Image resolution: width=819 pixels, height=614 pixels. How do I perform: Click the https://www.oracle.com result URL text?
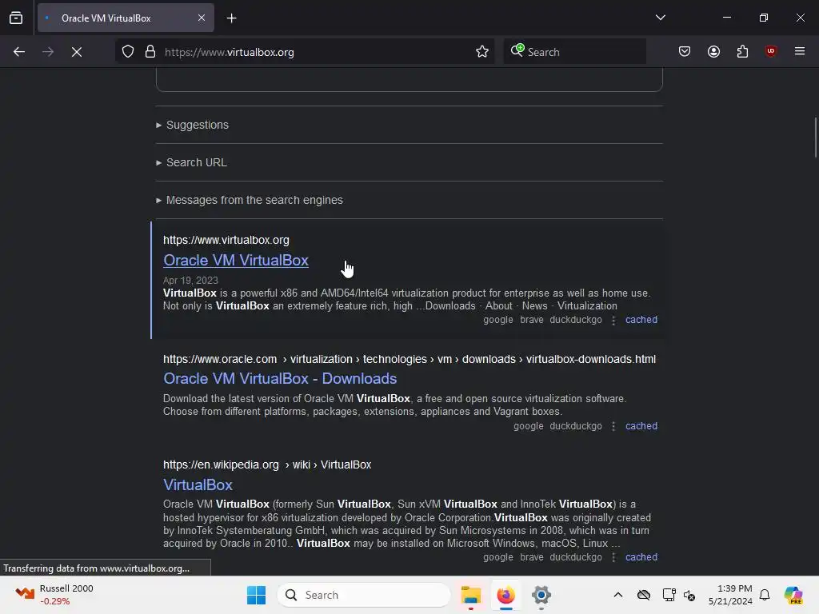click(220, 359)
